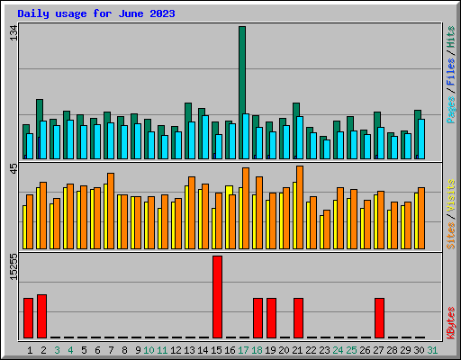The width and height of the screenshot is (461, 360).
Task: Click the red KBytes bar for day 21
Action: (298, 318)
